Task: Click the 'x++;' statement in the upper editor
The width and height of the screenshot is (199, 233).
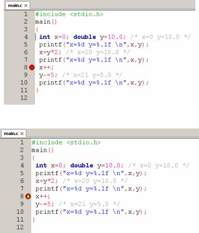Action: [x=46, y=67]
